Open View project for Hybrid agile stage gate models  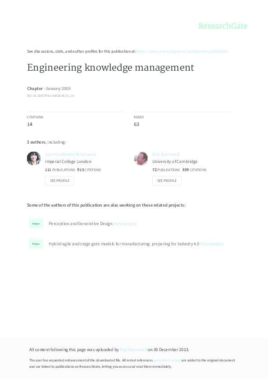pyautogui.click(x=212, y=244)
